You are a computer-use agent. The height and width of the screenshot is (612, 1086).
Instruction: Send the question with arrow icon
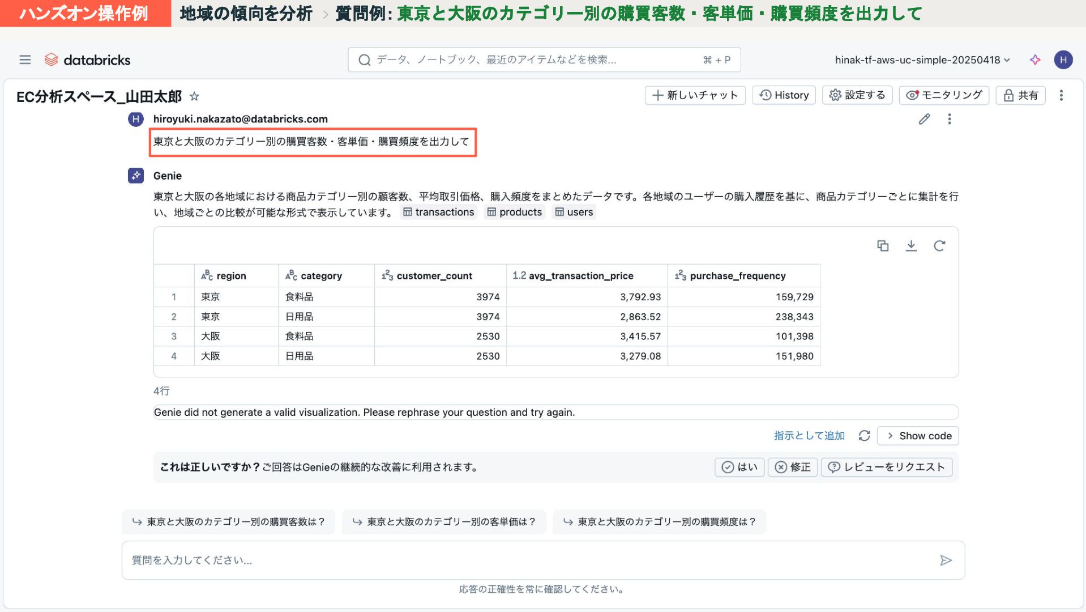[x=946, y=560]
